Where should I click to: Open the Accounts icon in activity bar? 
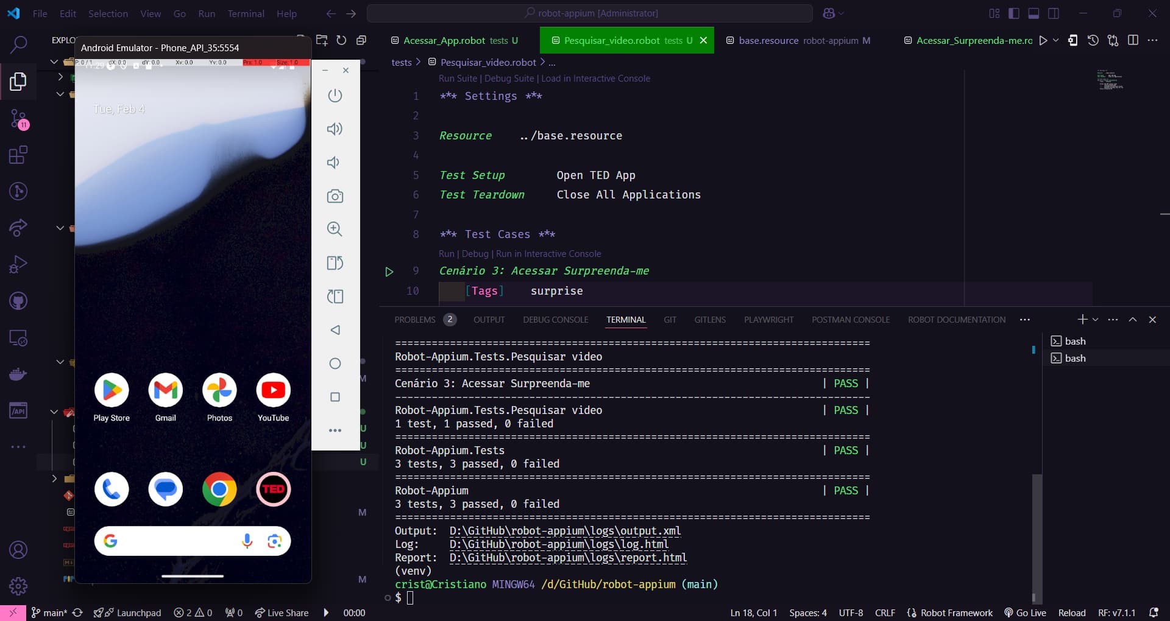(x=18, y=550)
